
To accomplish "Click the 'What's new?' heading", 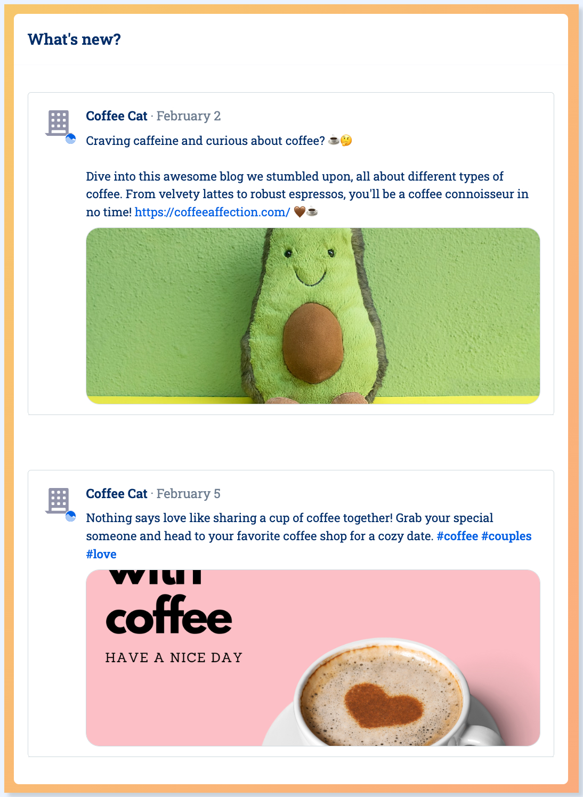I will pos(75,39).
